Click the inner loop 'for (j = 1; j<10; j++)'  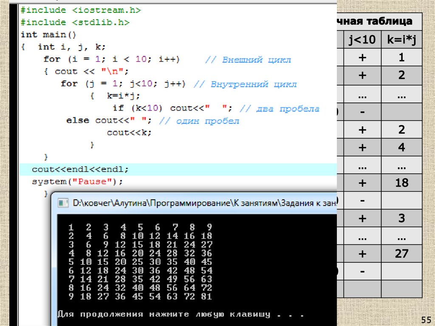tap(123, 84)
